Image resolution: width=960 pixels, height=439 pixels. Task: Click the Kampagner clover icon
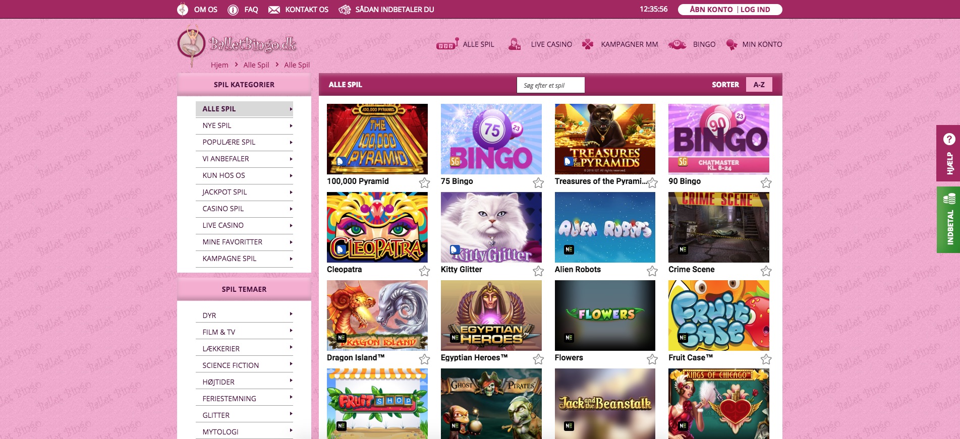click(x=588, y=44)
